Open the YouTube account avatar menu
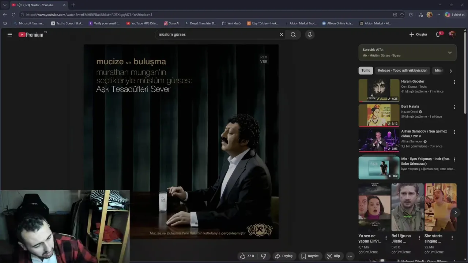 tap(452, 34)
